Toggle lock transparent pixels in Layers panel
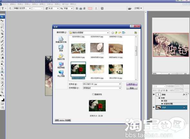190x139 pixels. coord(159,90)
